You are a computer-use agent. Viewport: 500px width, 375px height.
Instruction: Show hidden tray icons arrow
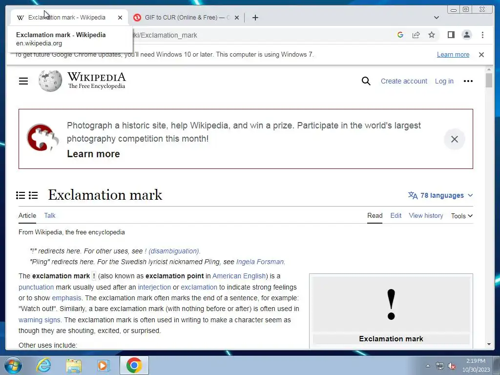point(428,366)
